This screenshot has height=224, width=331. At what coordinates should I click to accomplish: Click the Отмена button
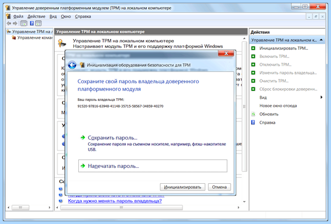pos(220,187)
